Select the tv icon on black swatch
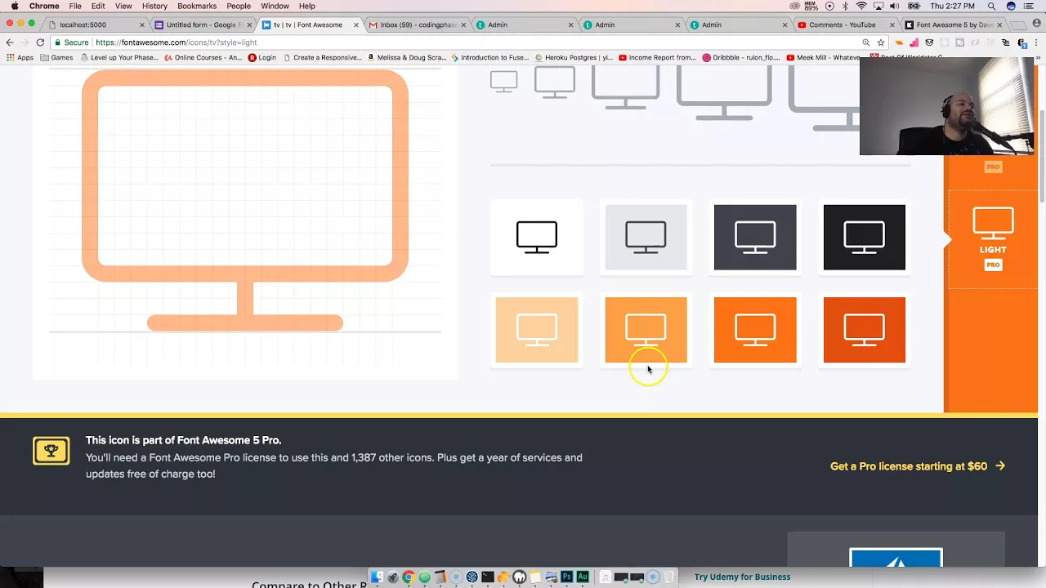The height and width of the screenshot is (588, 1046). pyautogui.click(x=865, y=237)
